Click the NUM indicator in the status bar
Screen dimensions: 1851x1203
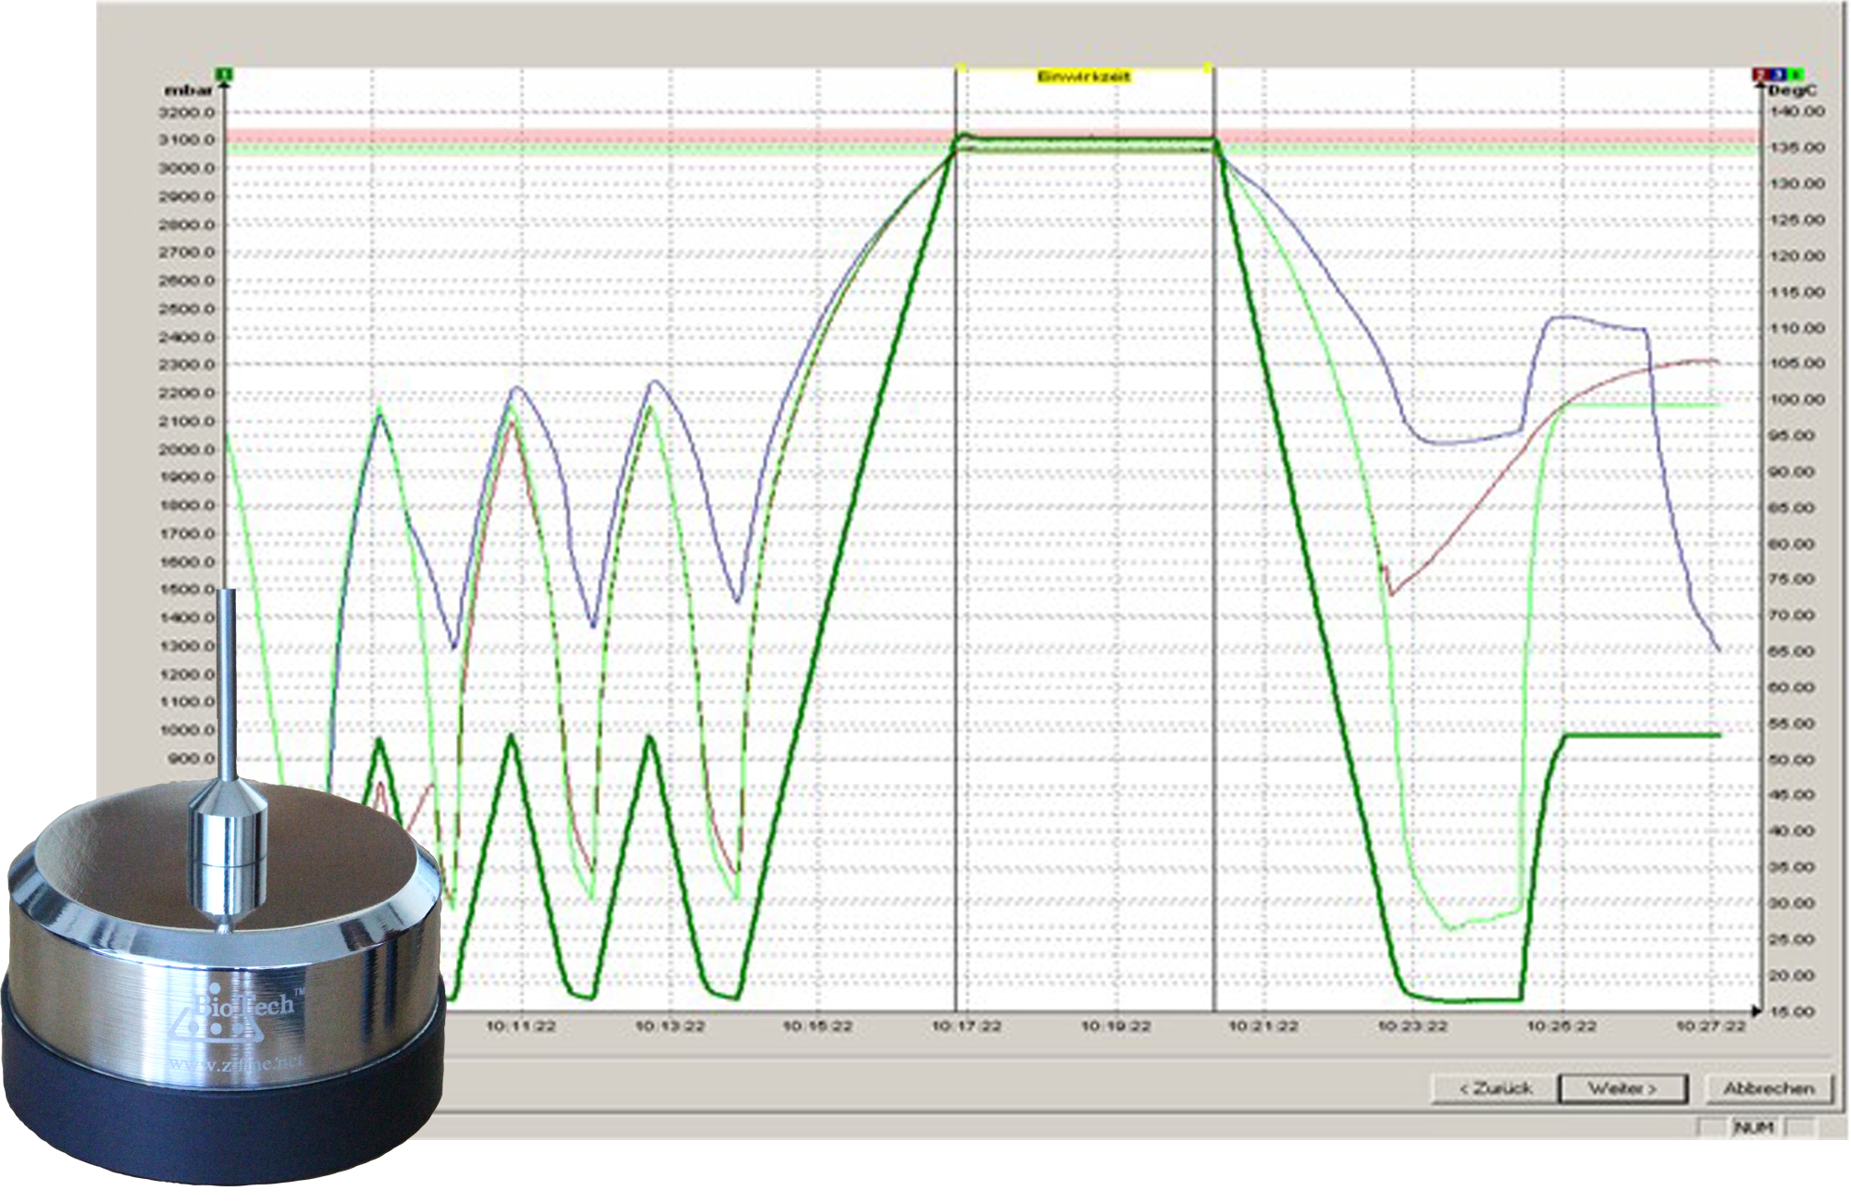pyautogui.click(x=1753, y=1127)
